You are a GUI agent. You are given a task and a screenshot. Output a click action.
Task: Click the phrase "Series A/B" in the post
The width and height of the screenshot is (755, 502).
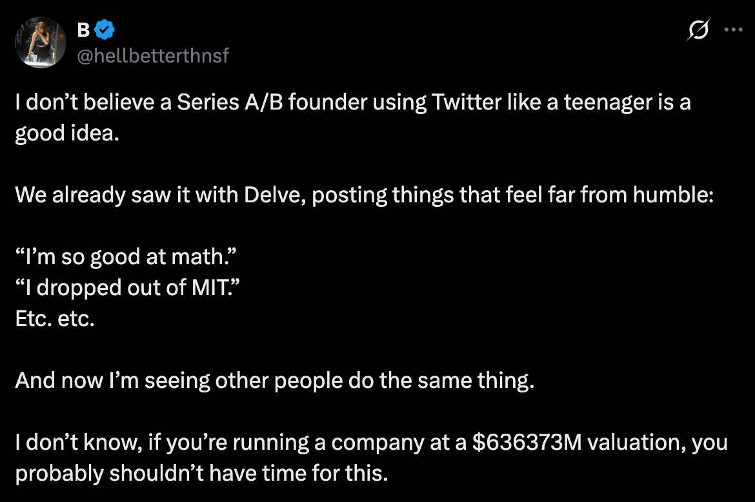point(230,102)
